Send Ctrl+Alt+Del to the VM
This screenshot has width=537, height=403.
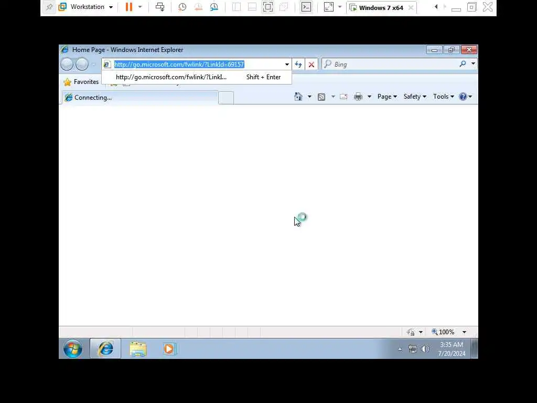[160, 7]
